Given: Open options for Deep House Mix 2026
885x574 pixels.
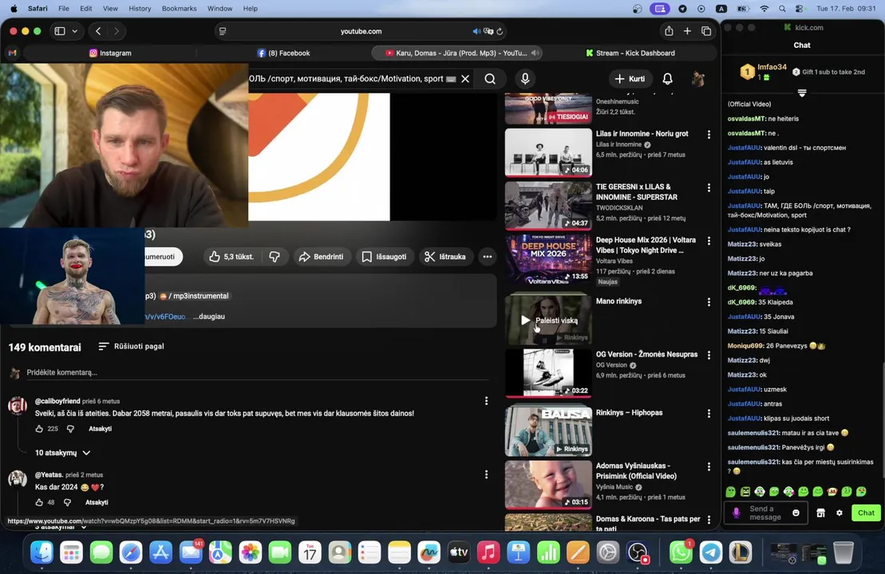Looking at the screenshot, I should point(709,241).
